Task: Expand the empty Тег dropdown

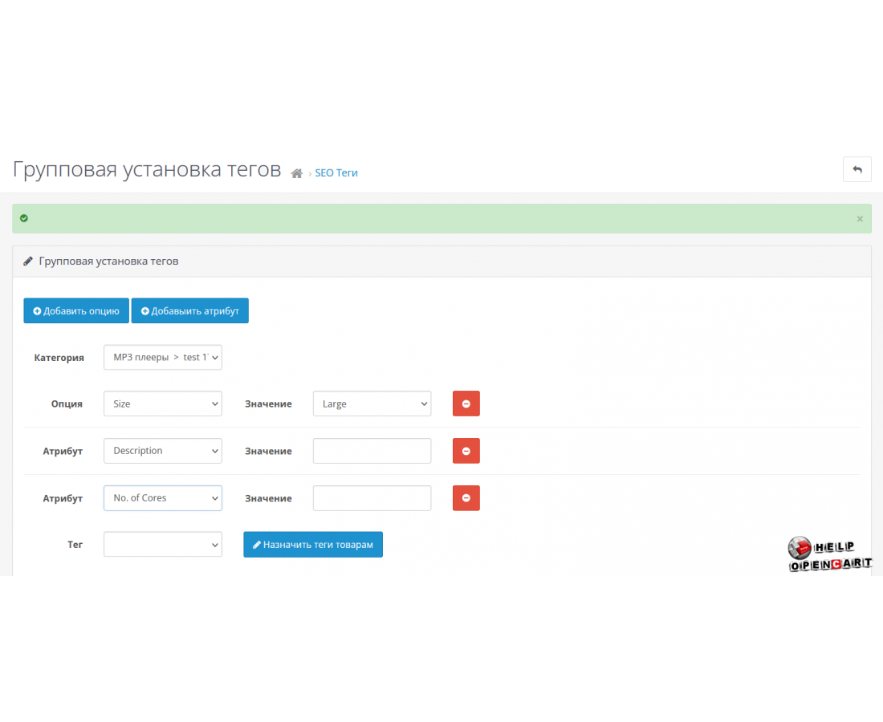Action: coord(163,545)
